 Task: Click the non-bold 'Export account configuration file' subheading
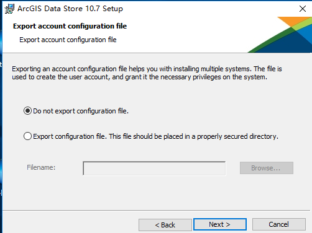(68, 40)
